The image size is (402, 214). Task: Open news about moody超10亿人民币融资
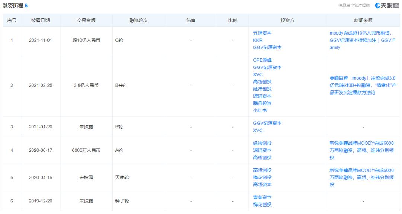[362, 40]
